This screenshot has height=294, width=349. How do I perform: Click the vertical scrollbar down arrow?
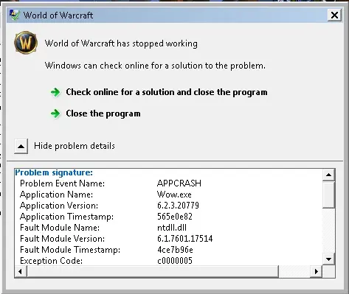(x=328, y=259)
